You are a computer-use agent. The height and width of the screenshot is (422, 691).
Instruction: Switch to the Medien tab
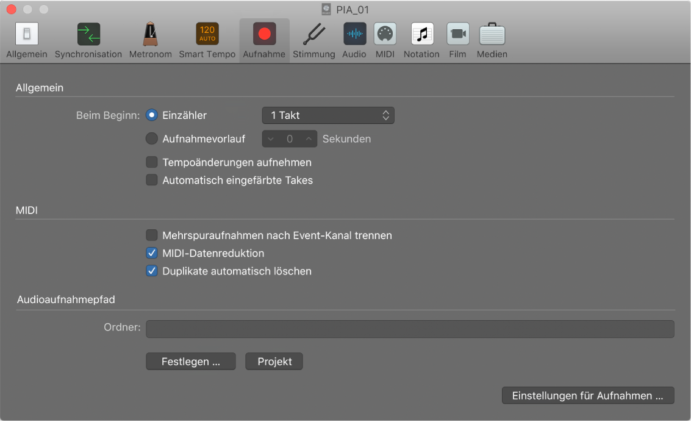click(492, 34)
